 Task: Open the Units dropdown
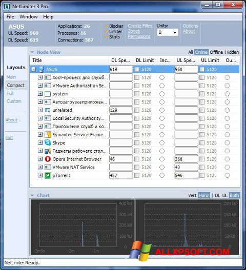click(168, 32)
